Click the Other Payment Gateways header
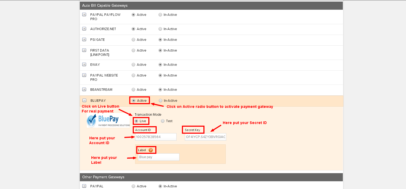The width and height of the screenshot is (406, 189). (x=211, y=177)
